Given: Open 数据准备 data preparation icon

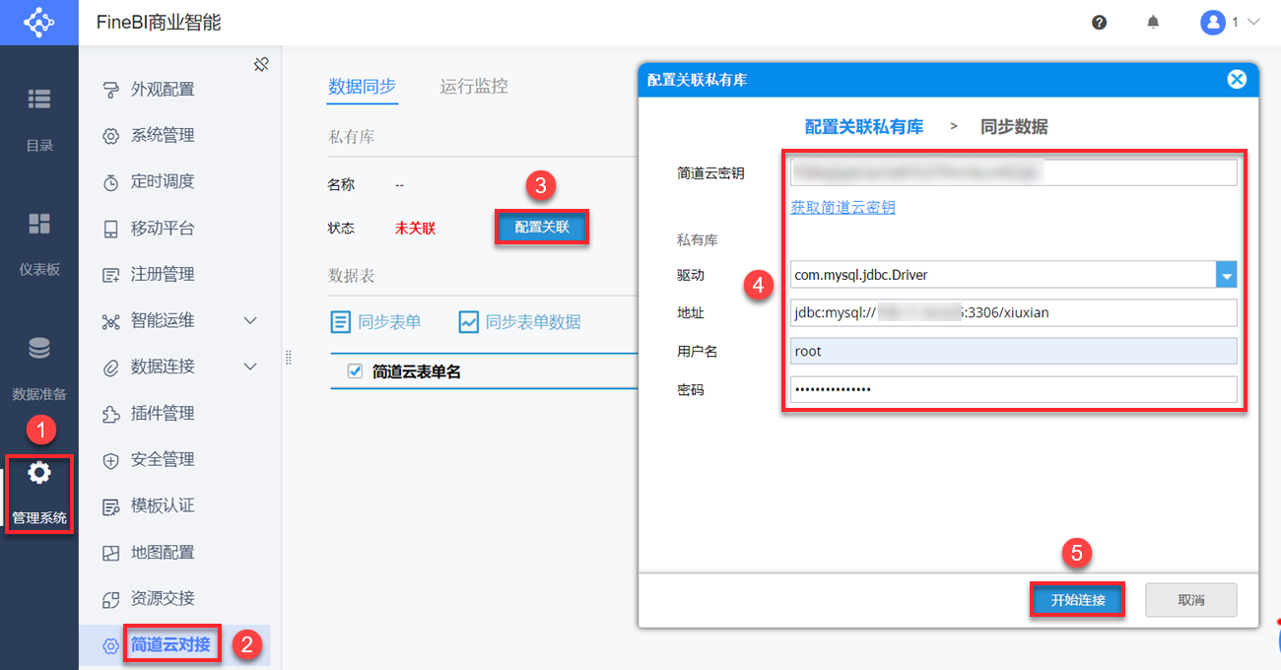Looking at the screenshot, I should [39, 349].
